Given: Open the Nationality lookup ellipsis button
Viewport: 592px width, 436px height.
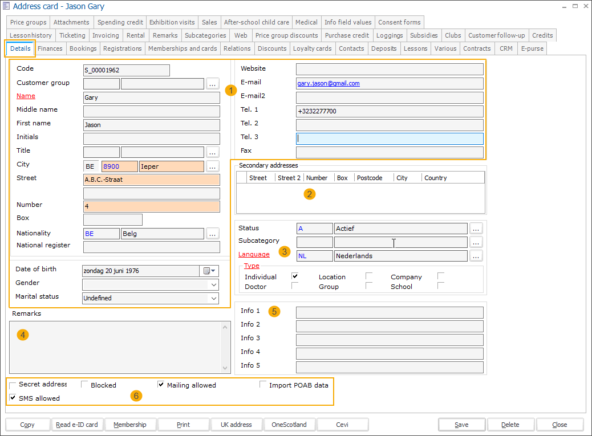Looking at the screenshot, I should pos(213,233).
